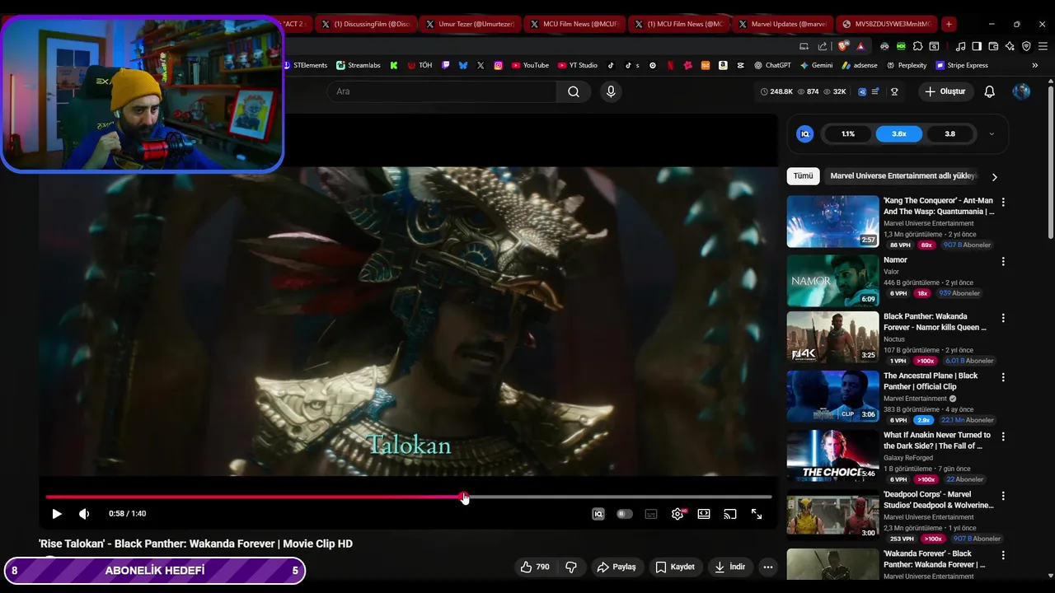Start voice search microphone icon
The height and width of the screenshot is (593, 1055).
[x=611, y=91]
